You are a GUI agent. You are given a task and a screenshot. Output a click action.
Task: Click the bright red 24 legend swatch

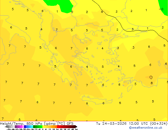pos(58,127)
